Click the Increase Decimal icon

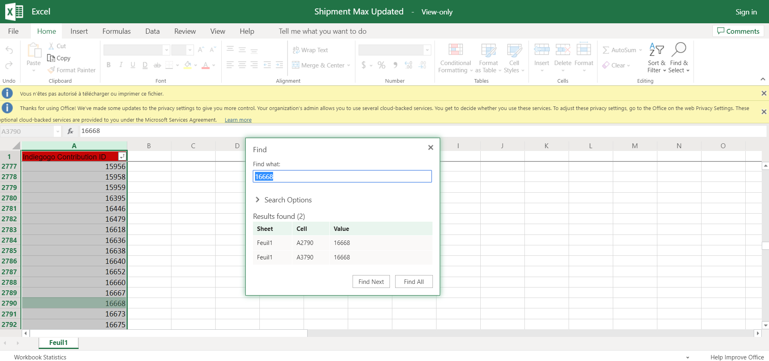tap(409, 65)
